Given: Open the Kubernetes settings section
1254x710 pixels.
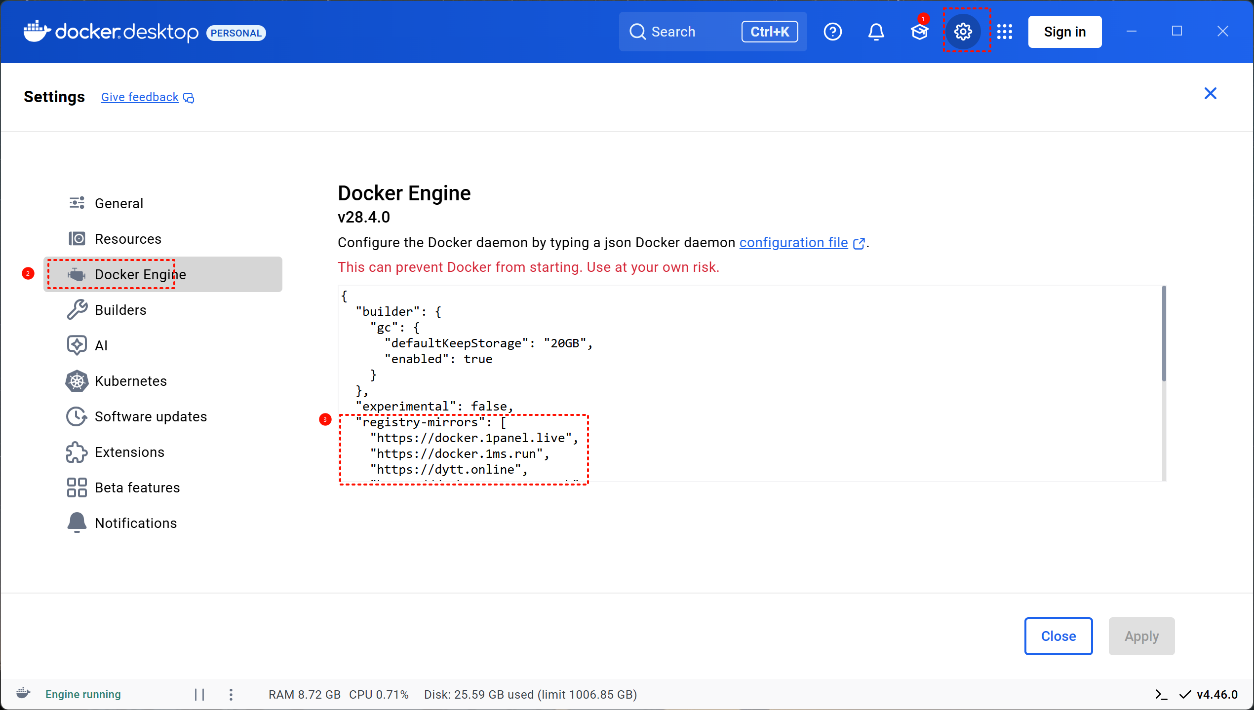Looking at the screenshot, I should click(x=130, y=381).
